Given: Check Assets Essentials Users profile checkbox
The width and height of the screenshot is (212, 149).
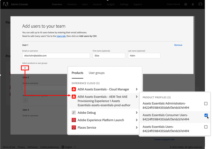Looking at the screenshot, I should click(x=206, y=127).
